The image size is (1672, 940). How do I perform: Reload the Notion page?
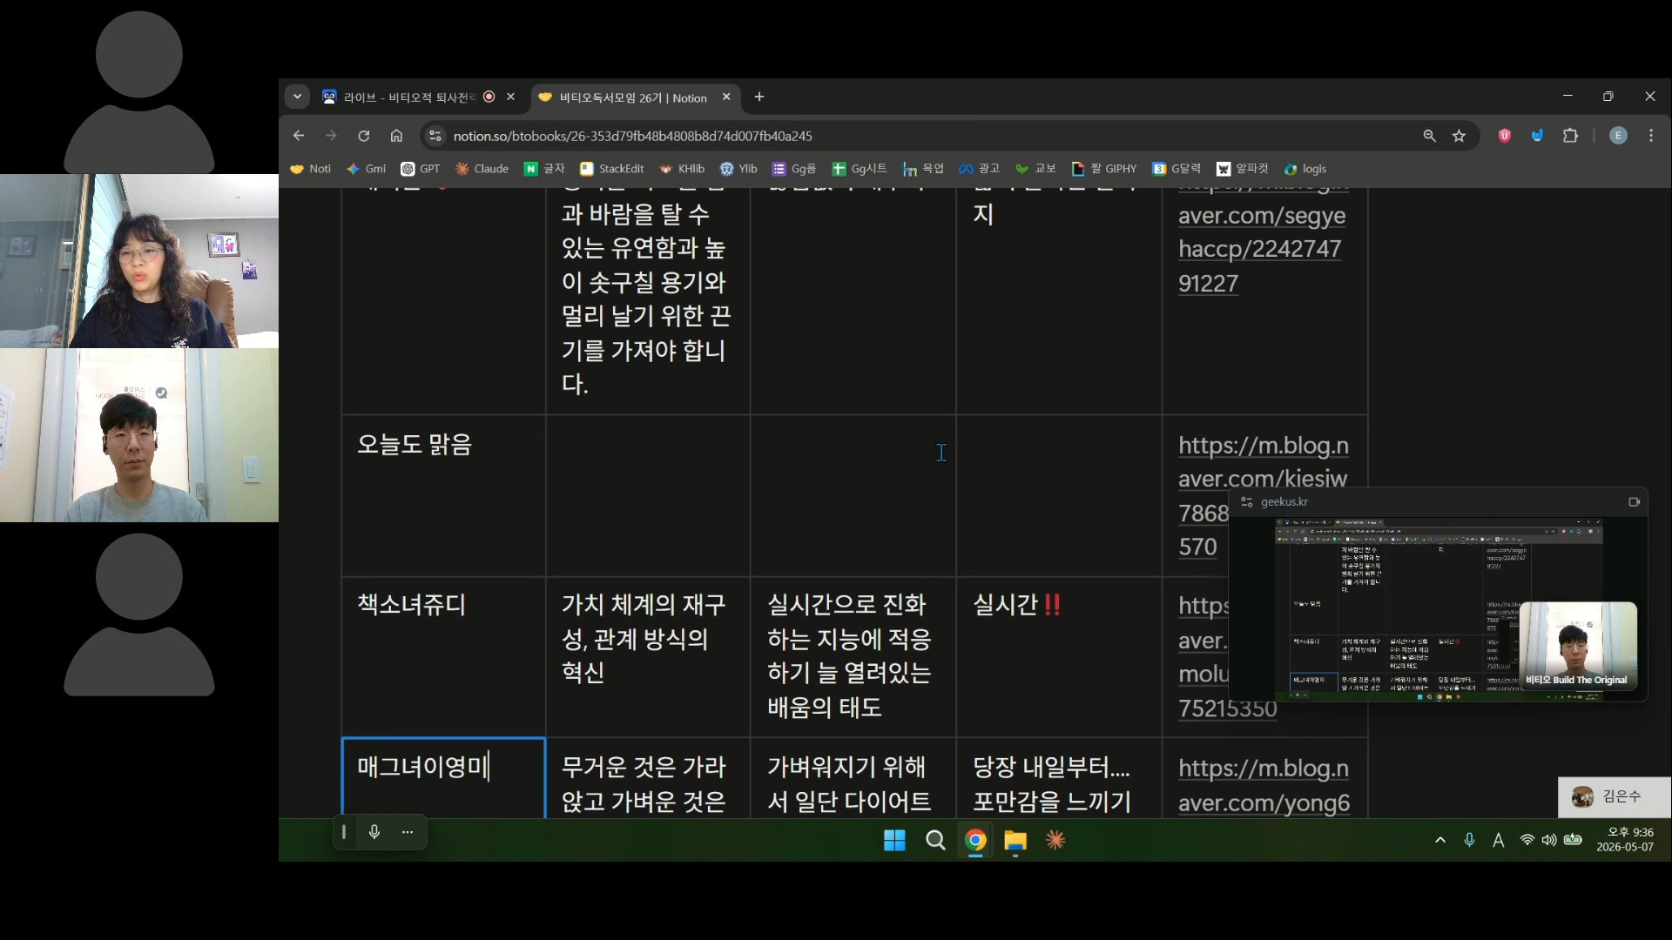[x=364, y=136]
